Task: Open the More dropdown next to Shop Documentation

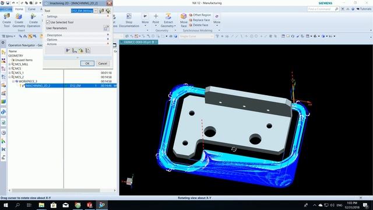Action: coord(145,20)
